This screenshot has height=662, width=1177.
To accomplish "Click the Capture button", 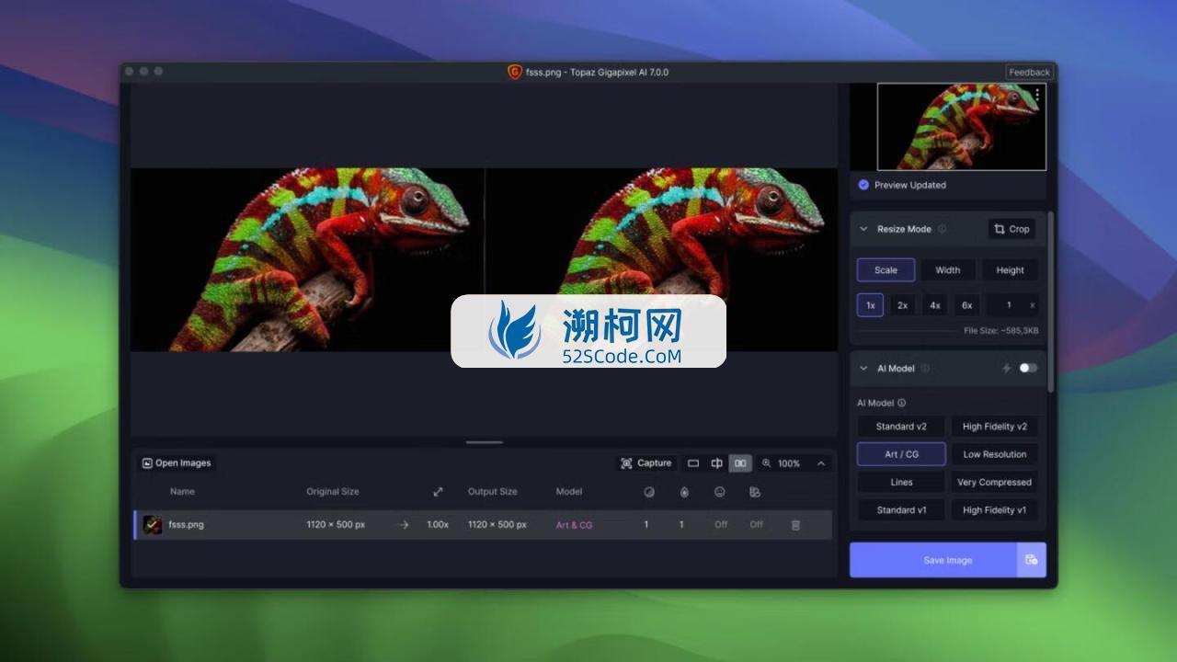I will (646, 463).
